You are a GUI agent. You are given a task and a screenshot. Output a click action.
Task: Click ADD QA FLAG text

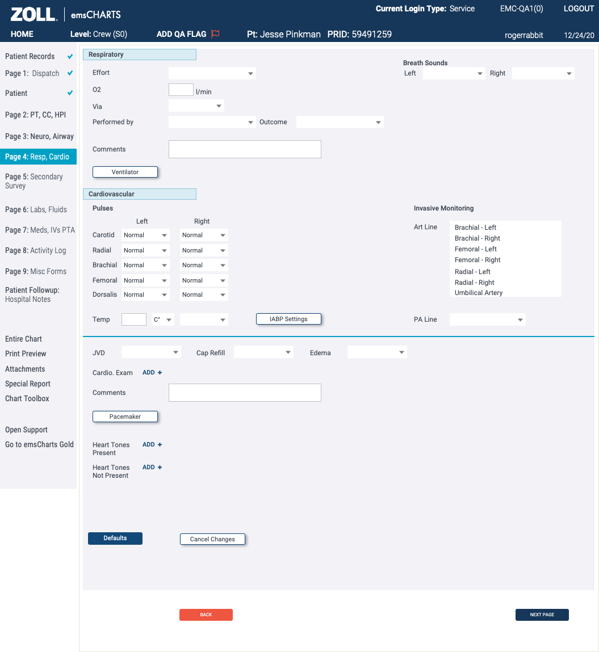(181, 34)
